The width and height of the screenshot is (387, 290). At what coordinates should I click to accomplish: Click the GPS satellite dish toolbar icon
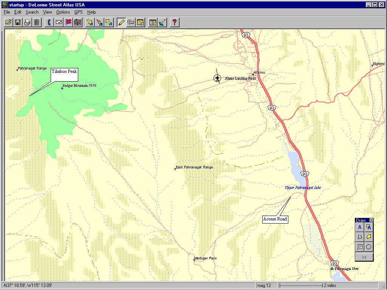(163, 22)
